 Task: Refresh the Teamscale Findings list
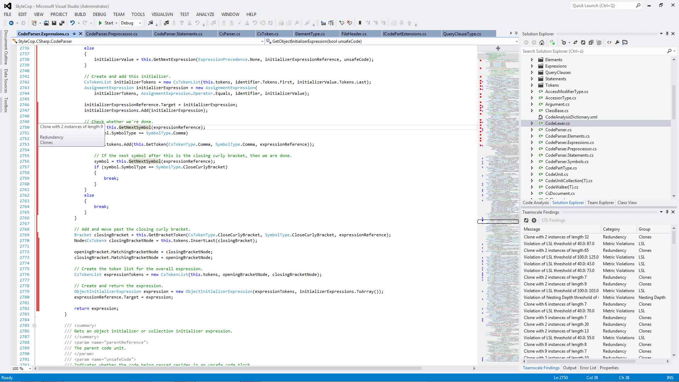coord(526,220)
